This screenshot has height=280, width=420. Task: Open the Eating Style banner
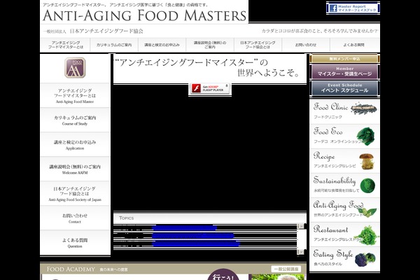pos(342,258)
